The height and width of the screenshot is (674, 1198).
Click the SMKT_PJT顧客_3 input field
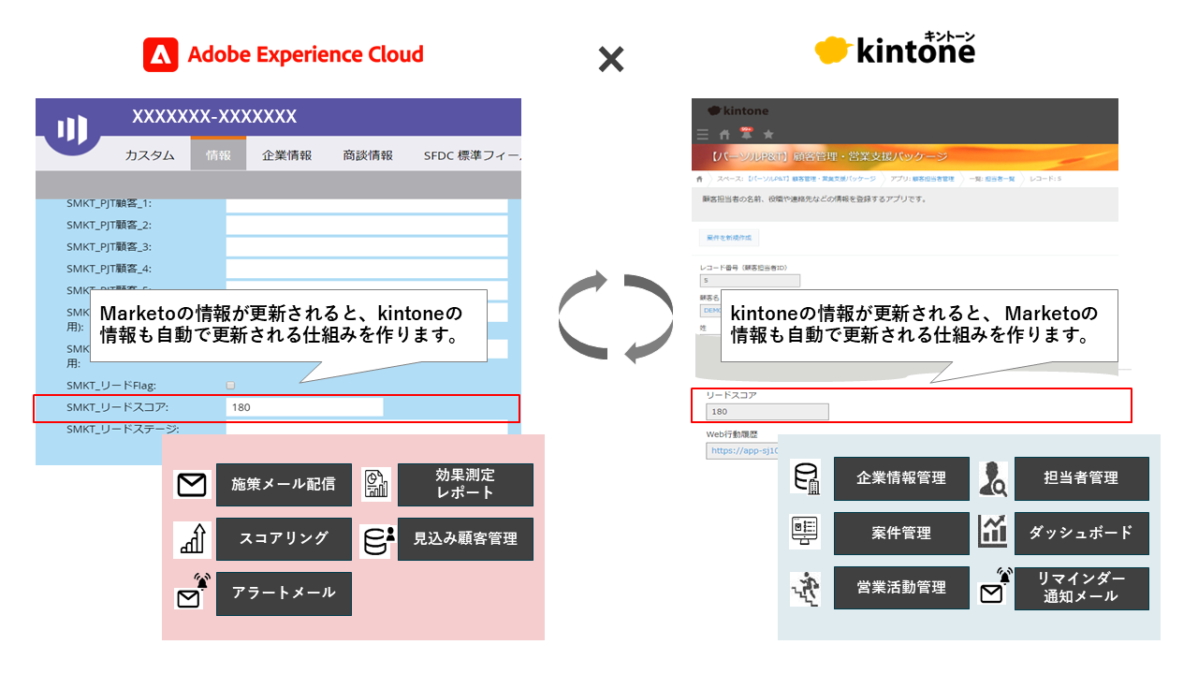click(367, 247)
